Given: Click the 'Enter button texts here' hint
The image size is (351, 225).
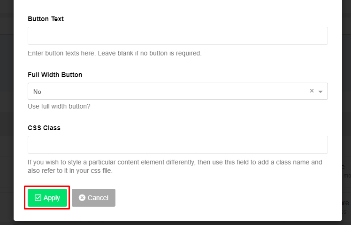Looking at the screenshot, I should coord(114,53).
